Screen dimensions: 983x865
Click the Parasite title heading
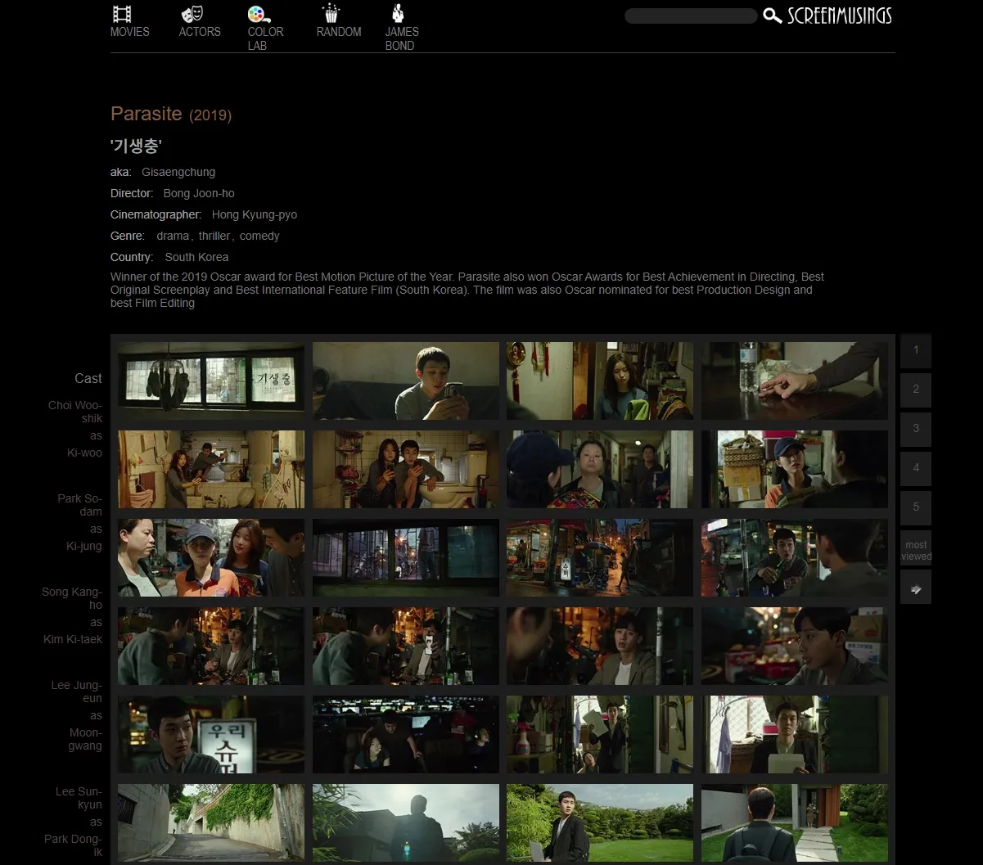coord(147,113)
